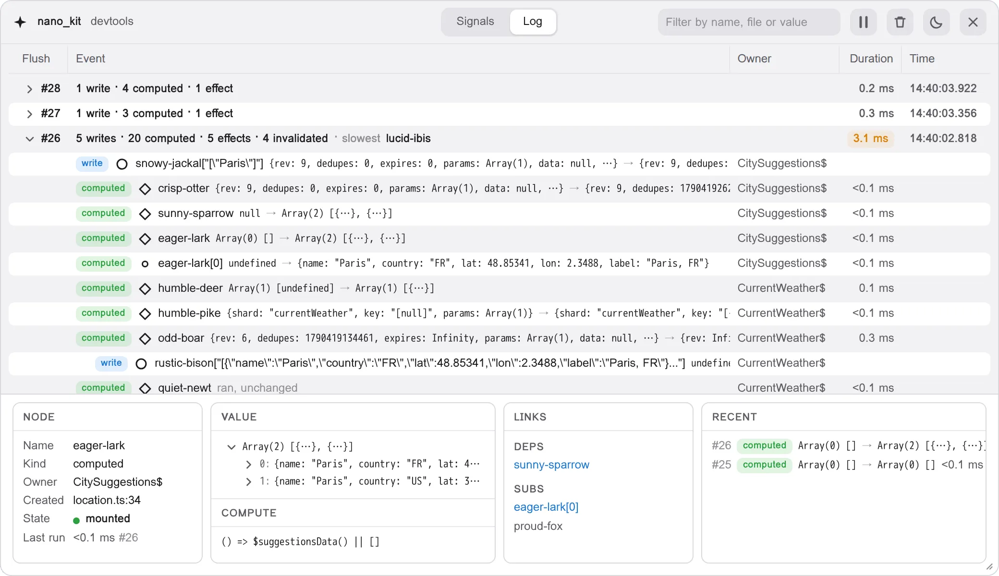Click the circle icon beside snowy-jackal write

pos(122,164)
